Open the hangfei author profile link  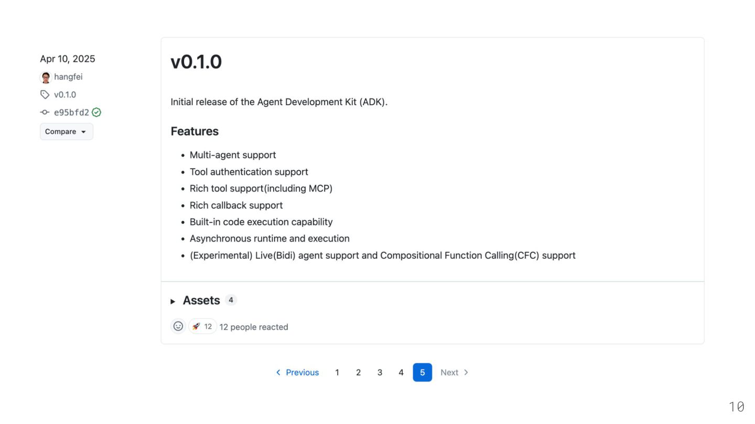pyautogui.click(x=68, y=77)
